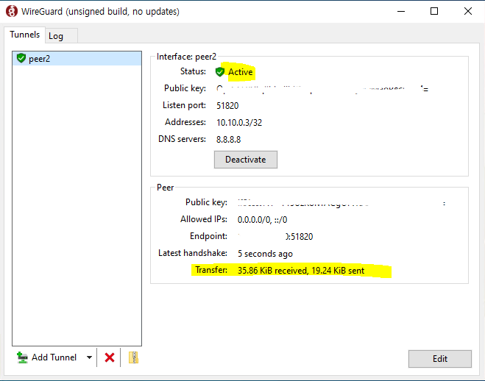Click the green shield icon beside Active status
The height and width of the screenshot is (381, 485).
(220, 71)
